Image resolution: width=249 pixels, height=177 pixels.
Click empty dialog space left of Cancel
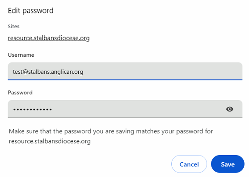coord(89,164)
